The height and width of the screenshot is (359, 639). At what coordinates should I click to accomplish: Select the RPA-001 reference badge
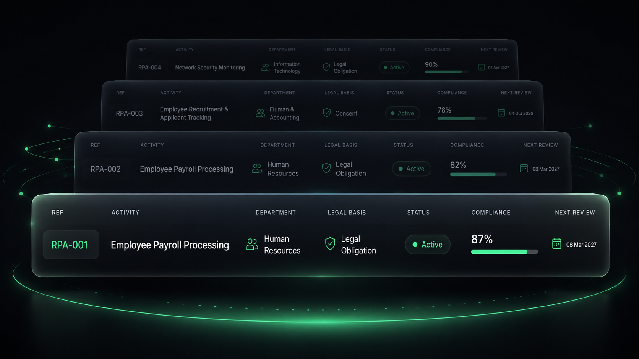(x=71, y=245)
